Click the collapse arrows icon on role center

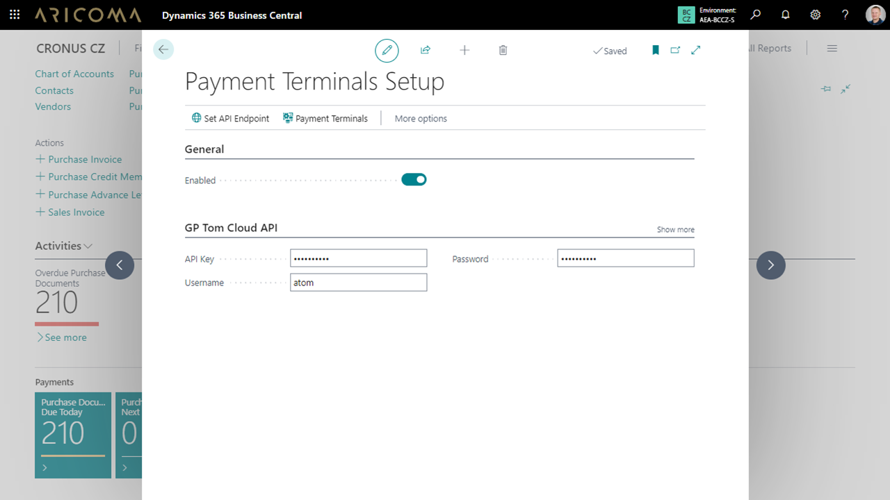pyautogui.click(x=845, y=89)
